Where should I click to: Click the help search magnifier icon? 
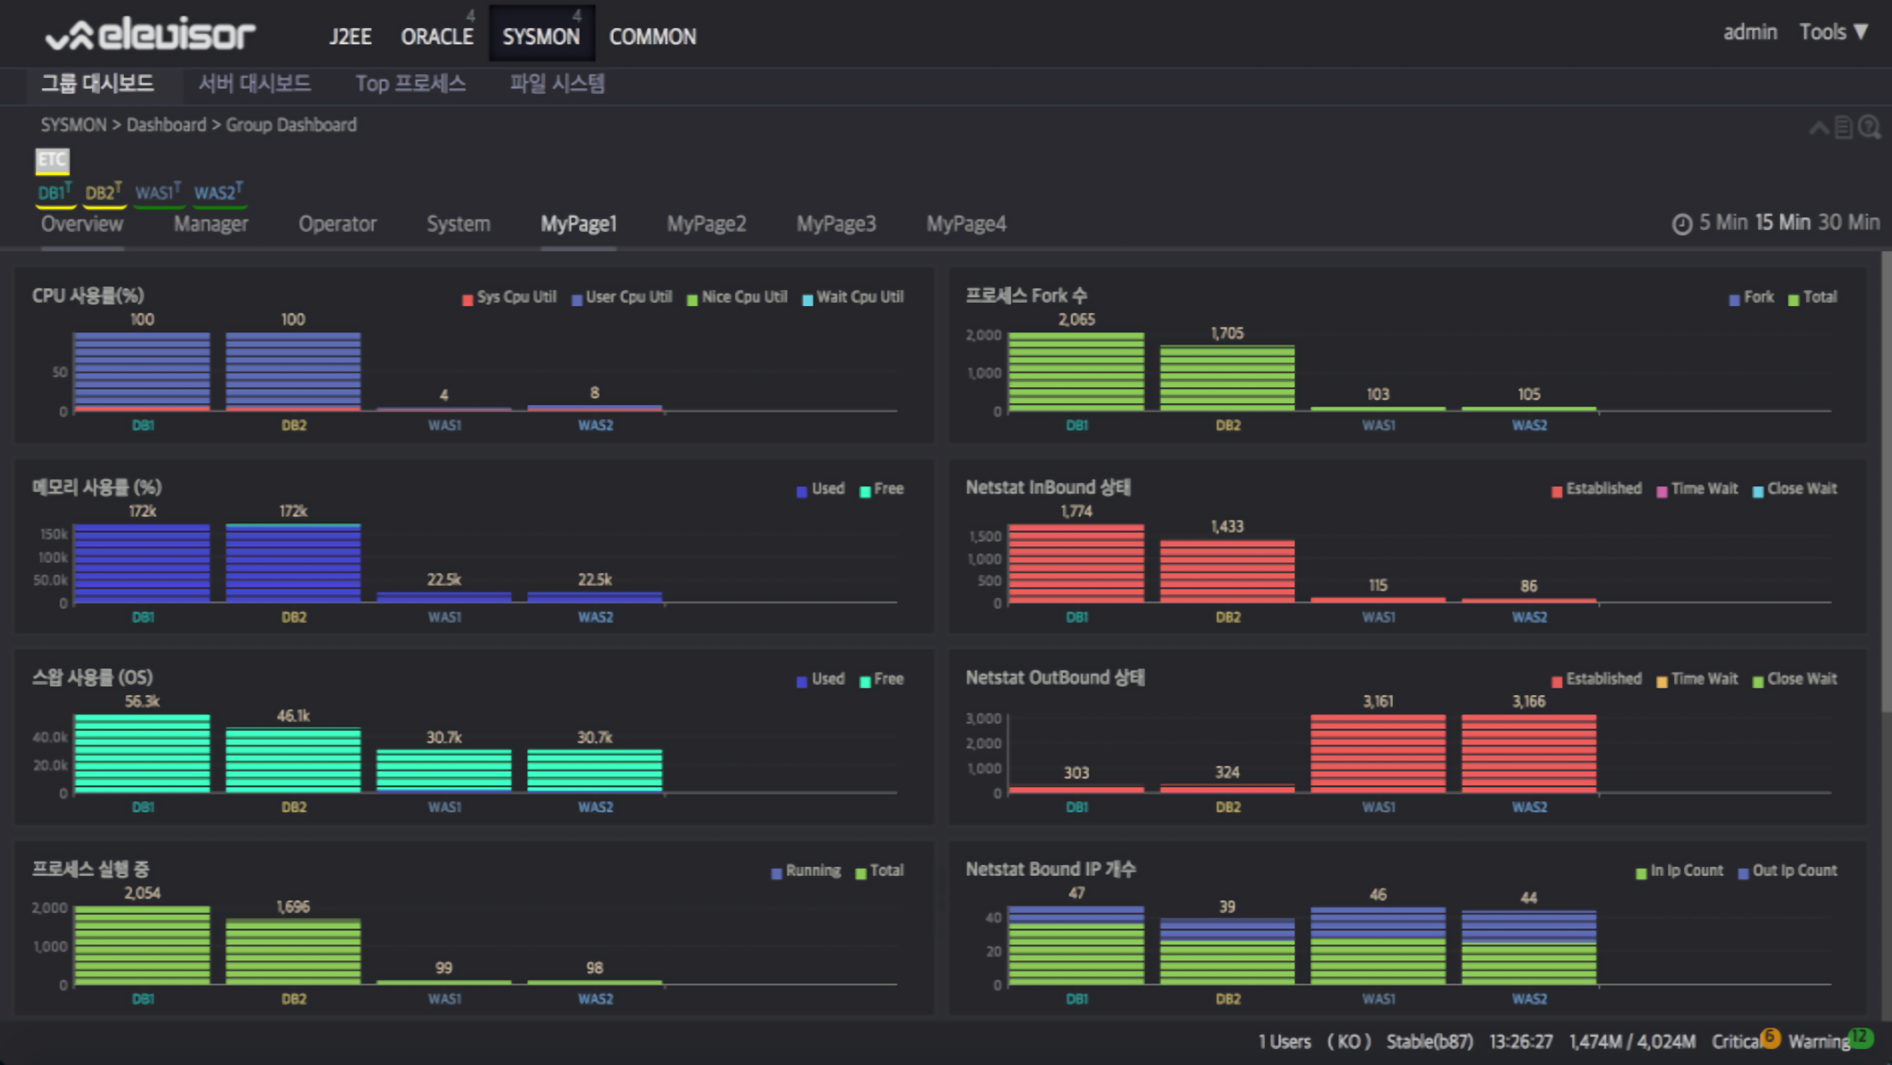1869,128
